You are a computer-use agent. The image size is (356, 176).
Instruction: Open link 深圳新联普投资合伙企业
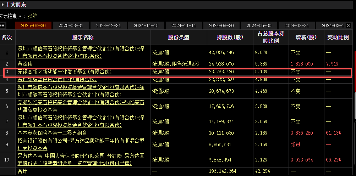(x=57, y=80)
